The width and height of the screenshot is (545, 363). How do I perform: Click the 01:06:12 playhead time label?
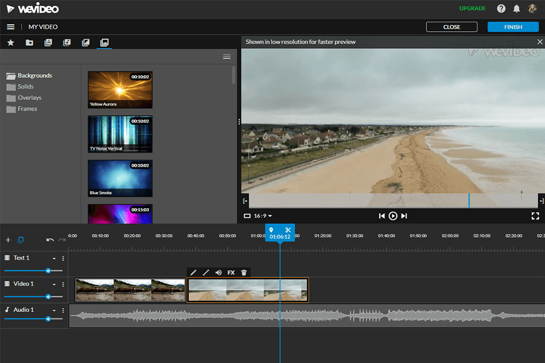(280, 237)
